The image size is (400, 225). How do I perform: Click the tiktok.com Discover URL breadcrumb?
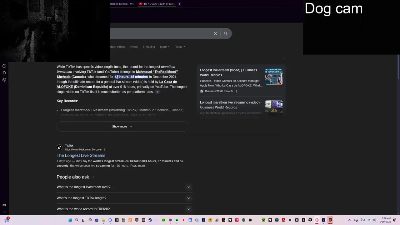[83, 150]
